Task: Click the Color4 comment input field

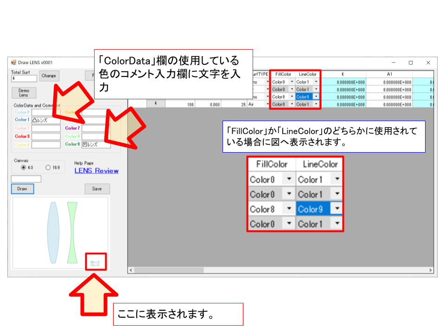Action: click(46, 145)
